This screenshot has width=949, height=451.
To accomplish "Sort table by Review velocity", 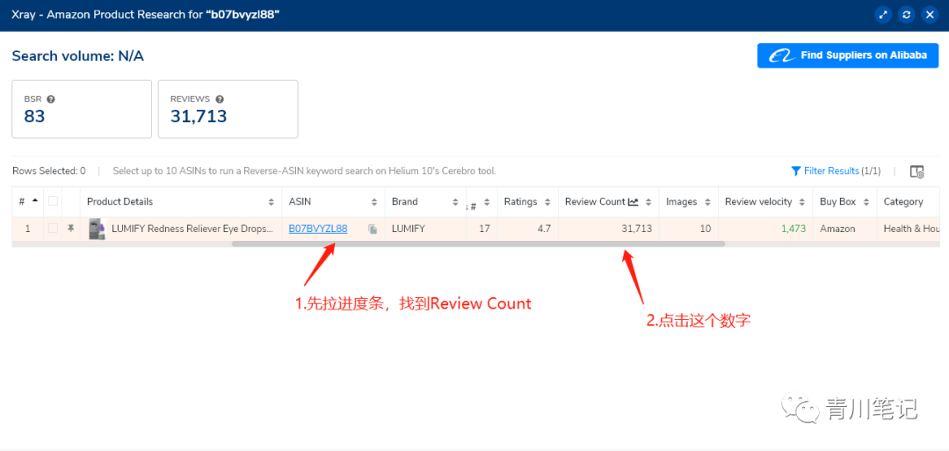I will click(802, 202).
